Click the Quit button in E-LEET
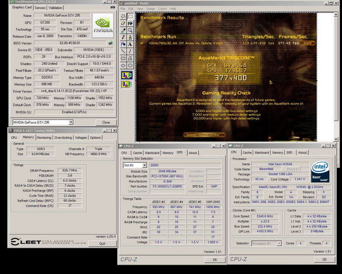 click(x=102, y=244)
